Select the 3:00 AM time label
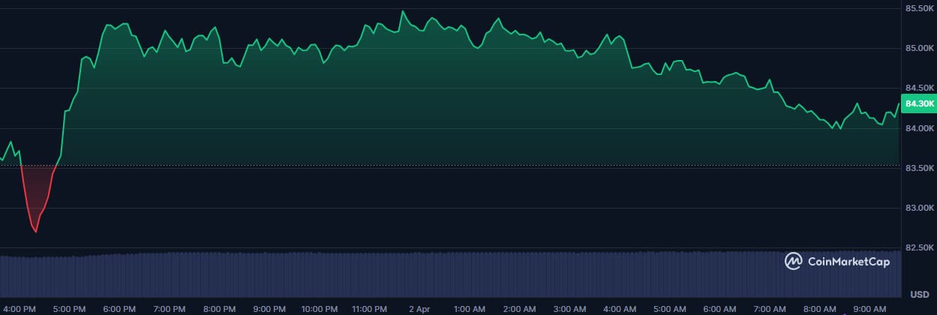Screen dimensions: 937x315 pos(569,308)
